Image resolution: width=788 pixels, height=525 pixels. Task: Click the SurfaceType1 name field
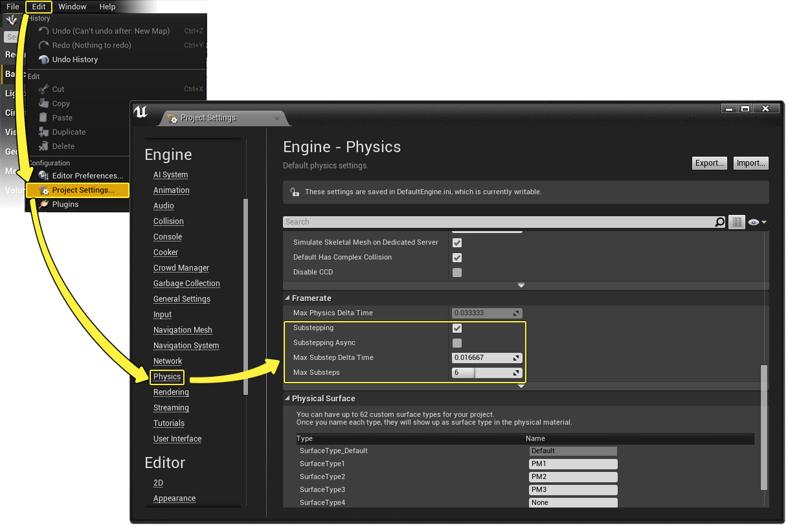572,464
